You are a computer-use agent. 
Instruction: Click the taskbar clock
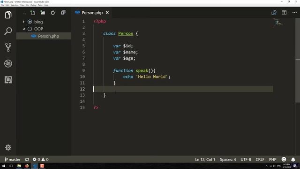pos(286,166)
